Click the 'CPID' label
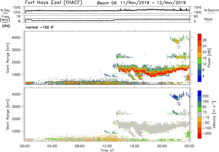Screen dimensions: 219x152 click(x=6, y=26)
